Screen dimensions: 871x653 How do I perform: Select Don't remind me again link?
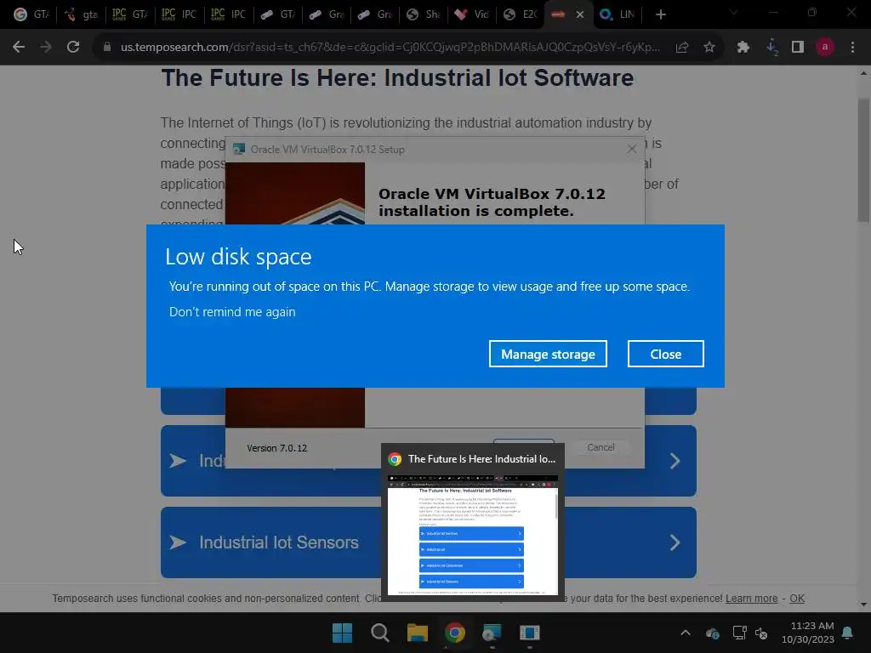(232, 312)
